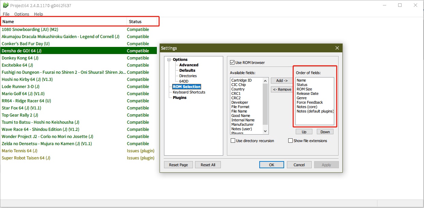Open the Help menu
The image size is (424, 208).
(38, 14)
